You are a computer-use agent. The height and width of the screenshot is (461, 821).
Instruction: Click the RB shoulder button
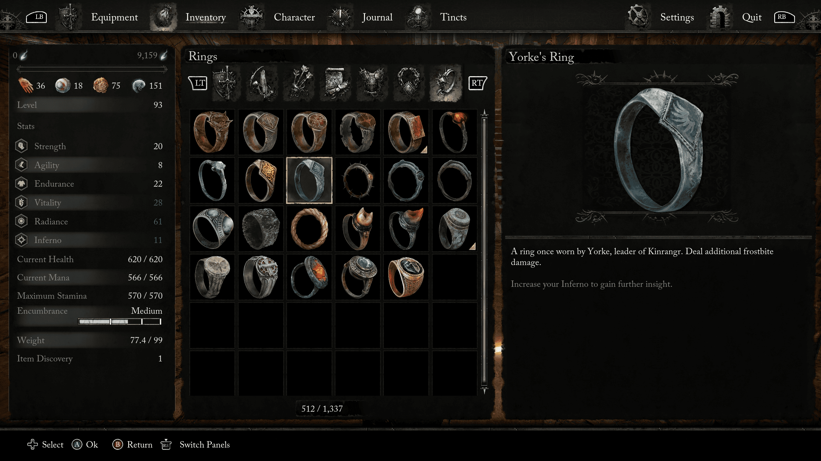click(x=784, y=17)
